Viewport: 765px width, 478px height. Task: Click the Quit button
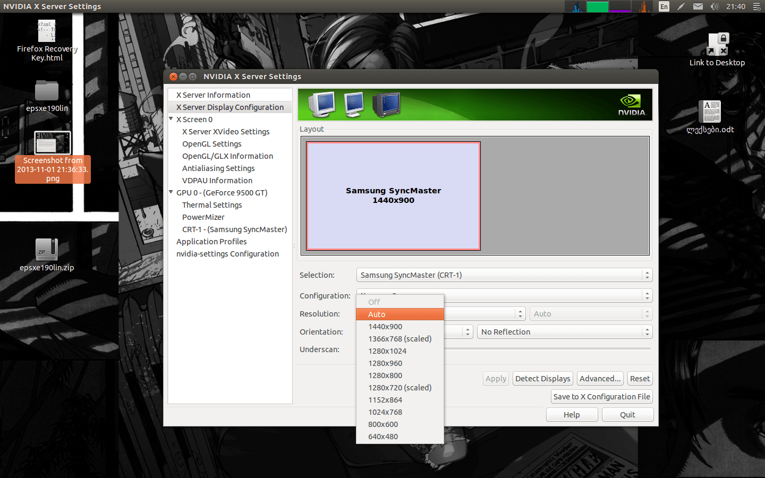point(627,415)
